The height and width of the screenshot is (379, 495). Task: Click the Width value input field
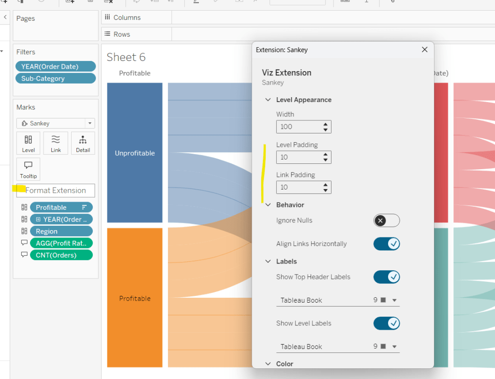click(x=298, y=127)
